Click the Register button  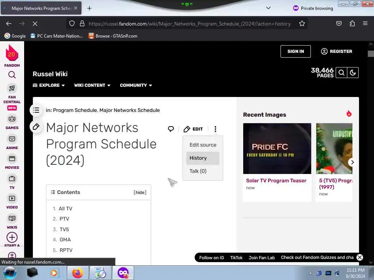pos(336,51)
